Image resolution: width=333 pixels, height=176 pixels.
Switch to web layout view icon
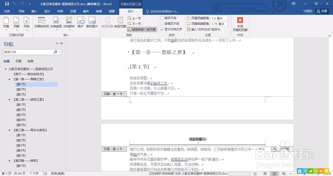point(283,174)
